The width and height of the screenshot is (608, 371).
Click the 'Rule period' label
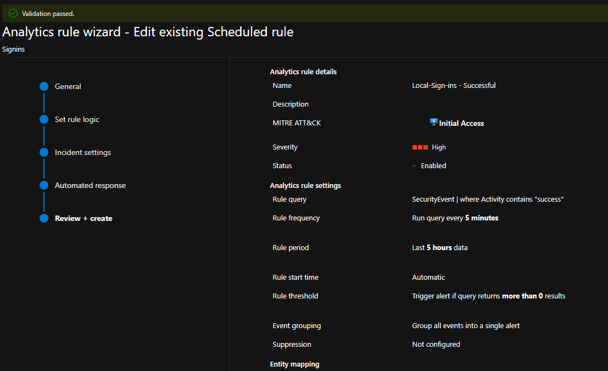(x=291, y=247)
